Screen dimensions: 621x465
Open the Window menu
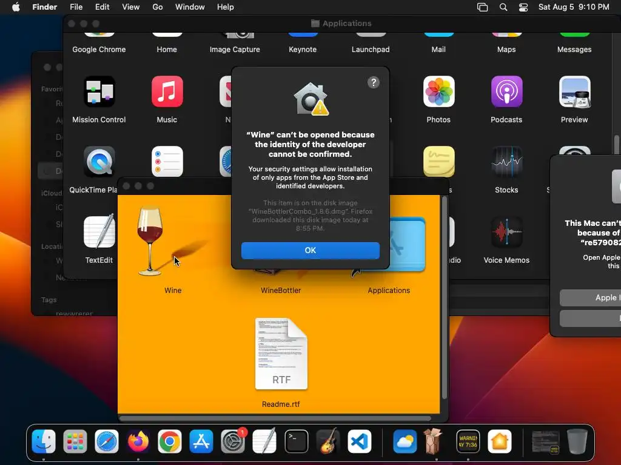pyautogui.click(x=190, y=7)
